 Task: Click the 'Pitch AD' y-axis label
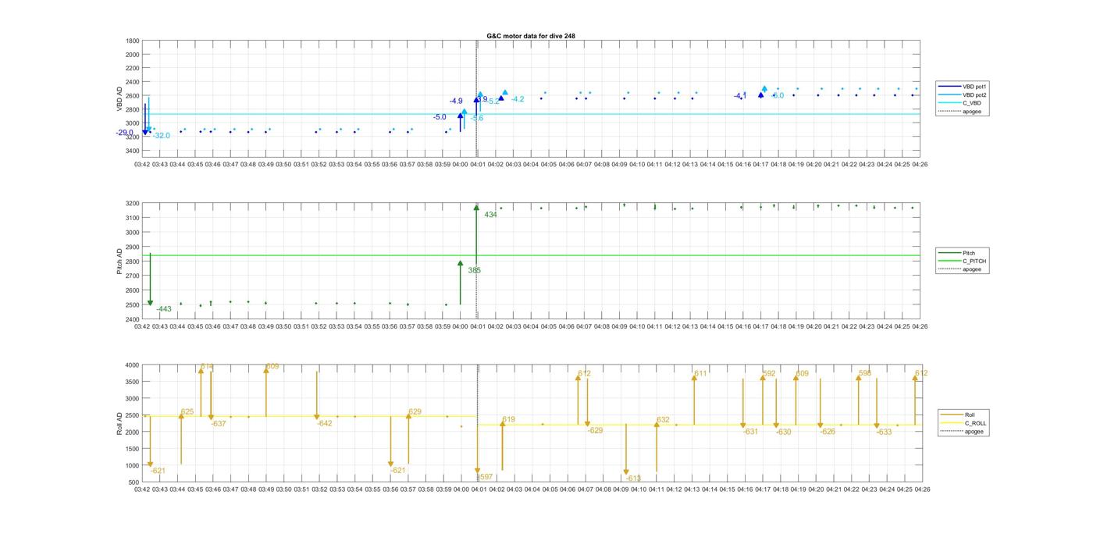click(x=120, y=262)
